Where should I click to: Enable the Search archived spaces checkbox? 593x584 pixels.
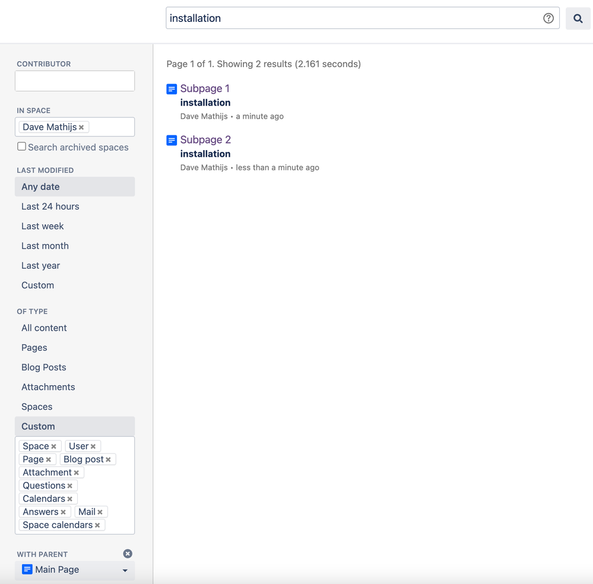point(21,146)
